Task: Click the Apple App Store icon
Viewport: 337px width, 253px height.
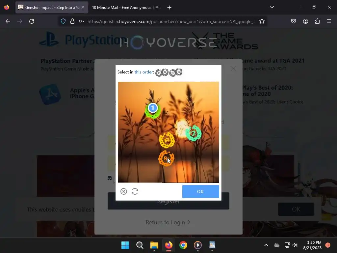Action: click(50, 94)
